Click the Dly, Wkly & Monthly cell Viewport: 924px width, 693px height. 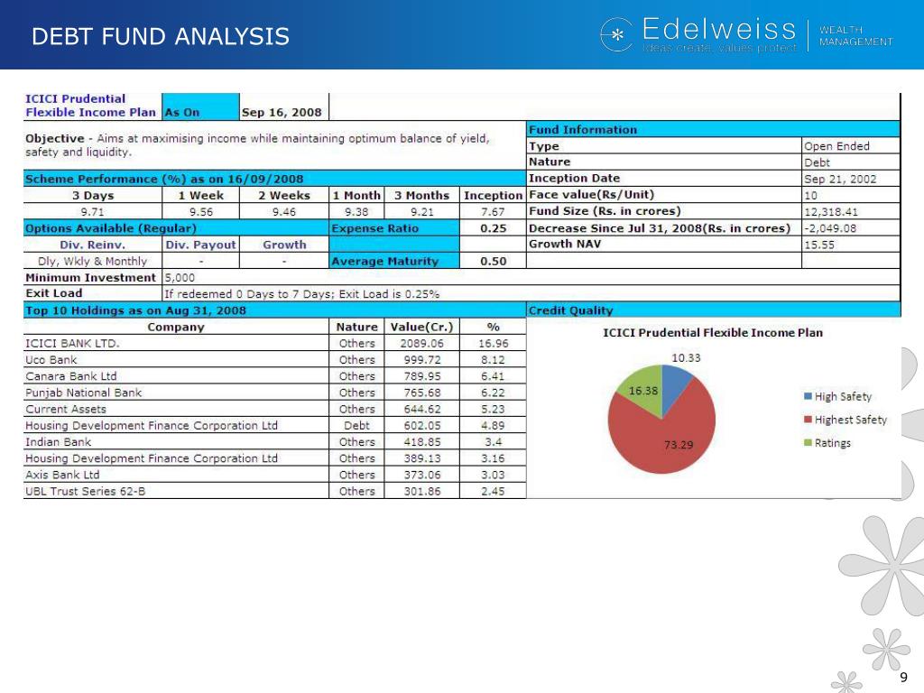point(93,261)
